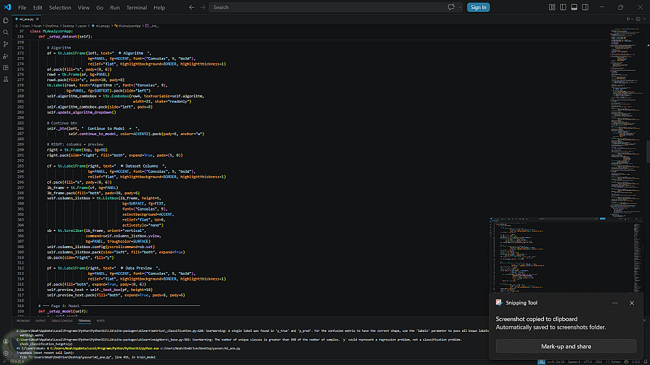Click Mark-up and share button
The width and height of the screenshot is (650, 365).
point(565,346)
